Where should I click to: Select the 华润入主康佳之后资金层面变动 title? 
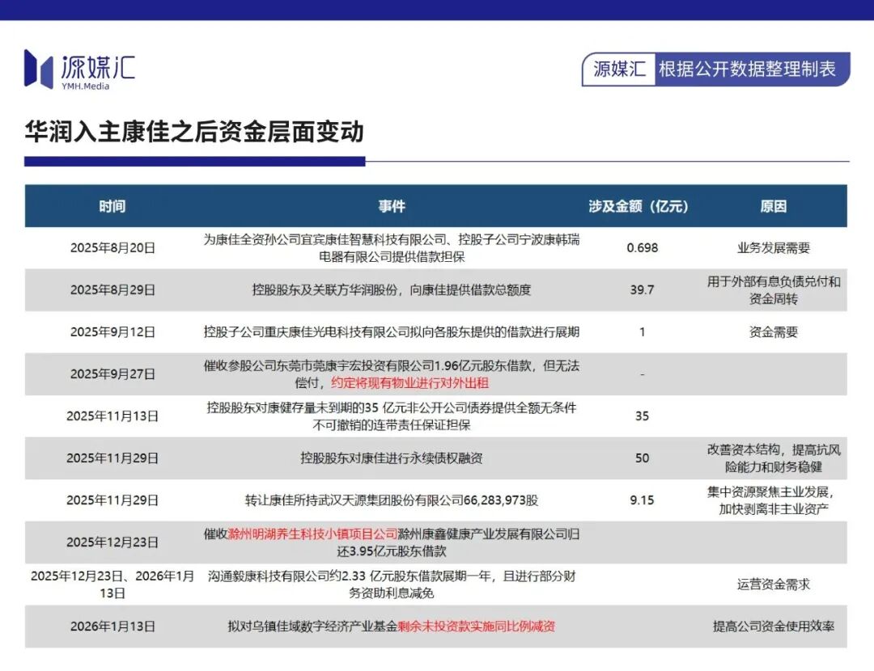coord(194,132)
